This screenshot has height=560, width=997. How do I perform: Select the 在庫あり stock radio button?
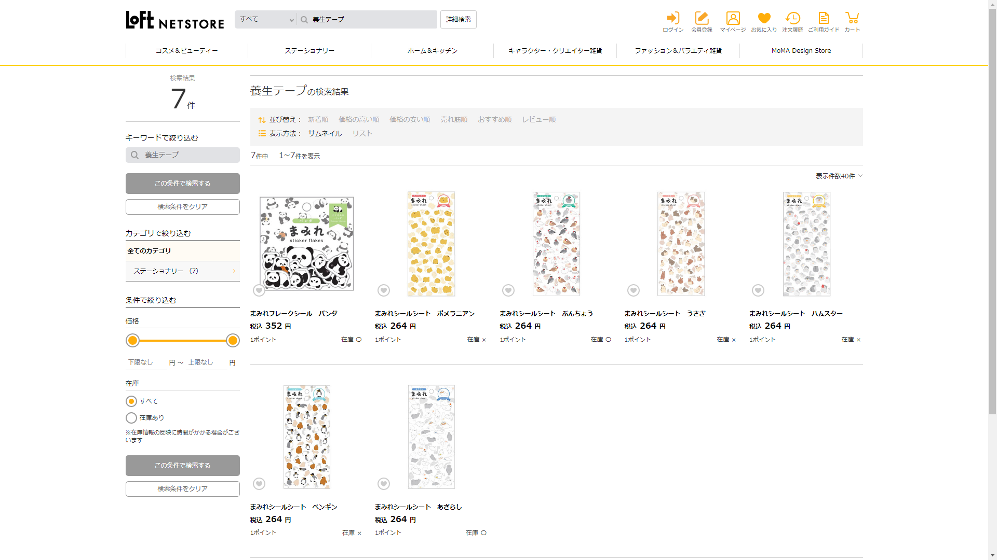[x=131, y=418]
